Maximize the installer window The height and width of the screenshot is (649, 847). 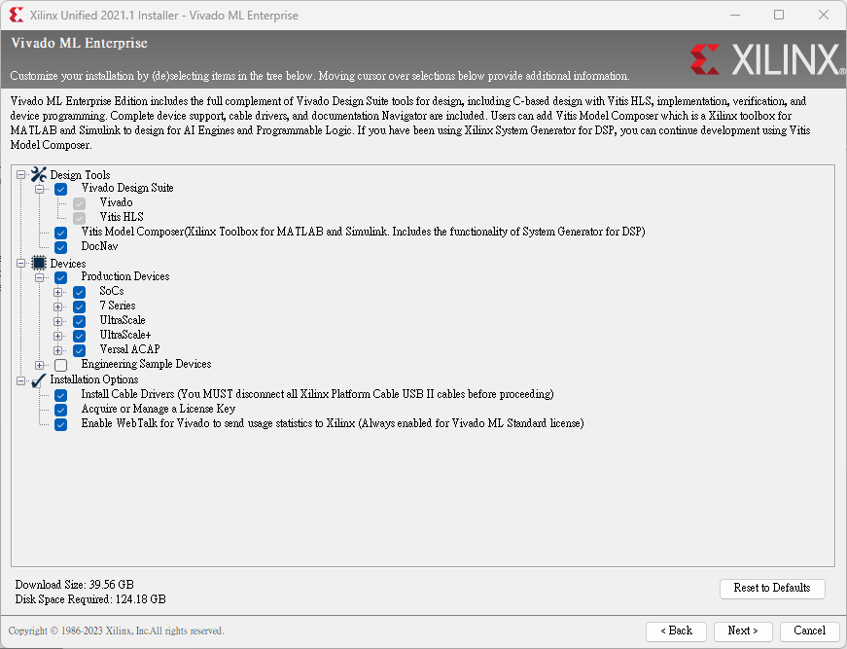(779, 16)
